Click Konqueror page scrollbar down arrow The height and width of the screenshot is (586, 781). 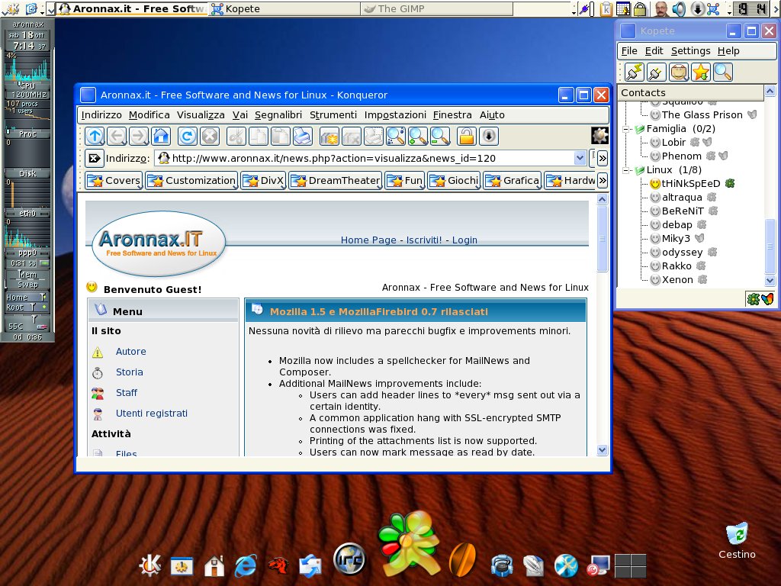click(603, 450)
